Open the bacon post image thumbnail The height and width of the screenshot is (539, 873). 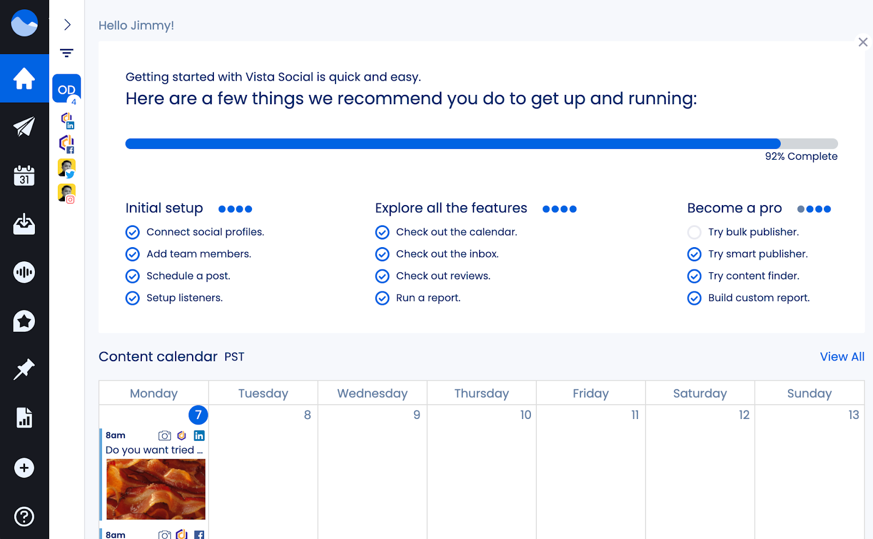pos(156,489)
